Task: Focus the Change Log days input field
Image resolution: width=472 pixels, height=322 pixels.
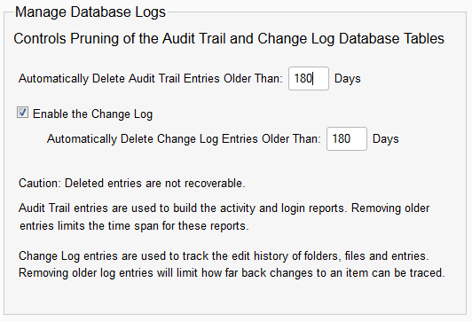Action: tap(347, 138)
